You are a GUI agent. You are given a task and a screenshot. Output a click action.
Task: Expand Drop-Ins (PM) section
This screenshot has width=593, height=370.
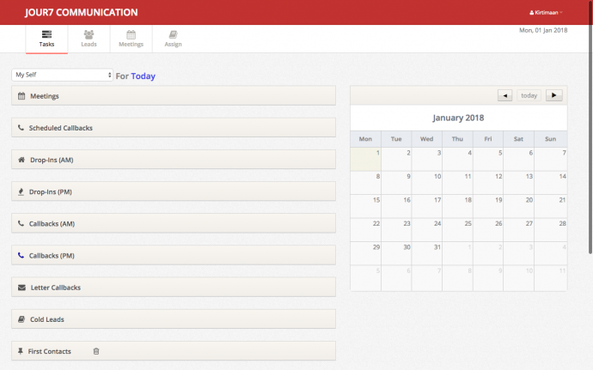(x=174, y=191)
